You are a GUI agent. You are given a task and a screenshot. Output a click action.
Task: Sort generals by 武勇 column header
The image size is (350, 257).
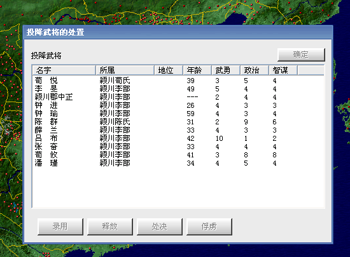226,70
